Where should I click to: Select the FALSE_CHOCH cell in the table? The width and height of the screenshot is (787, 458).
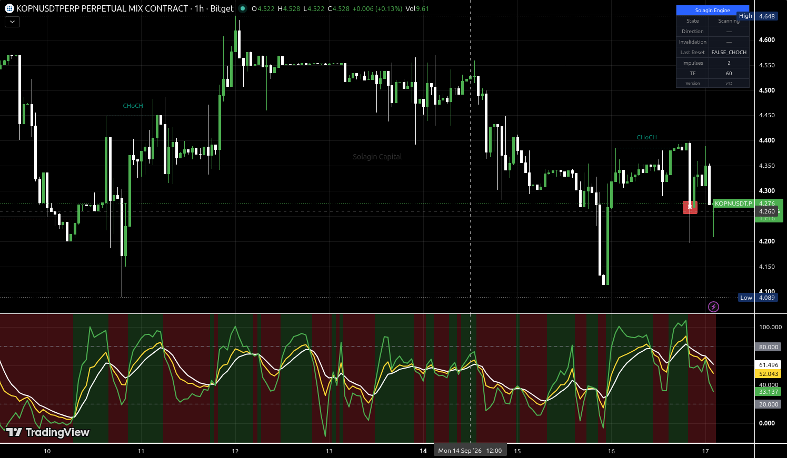[729, 52]
